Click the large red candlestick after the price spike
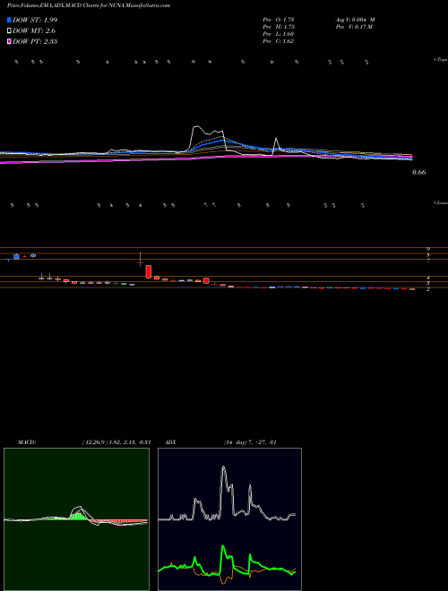The width and height of the screenshot is (448, 591). click(149, 271)
